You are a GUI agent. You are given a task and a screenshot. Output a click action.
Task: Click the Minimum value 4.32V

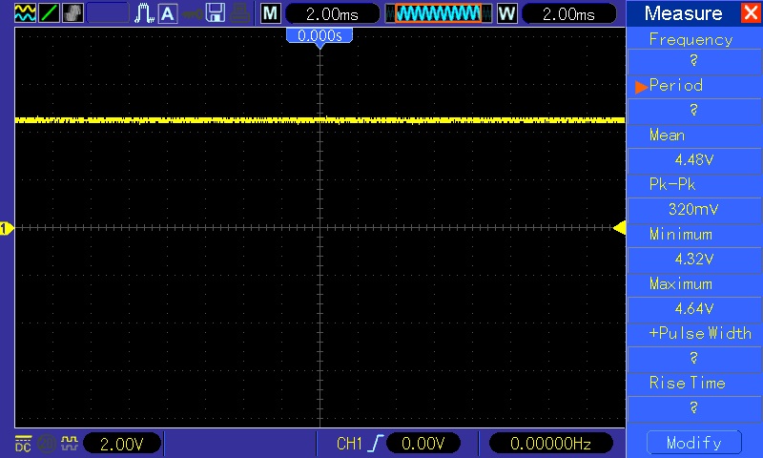coord(694,260)
